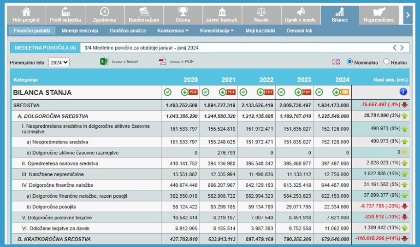Expand the Konkurenca dropdown menu
Screen dimensions: 420x247
tap(173, 30)
